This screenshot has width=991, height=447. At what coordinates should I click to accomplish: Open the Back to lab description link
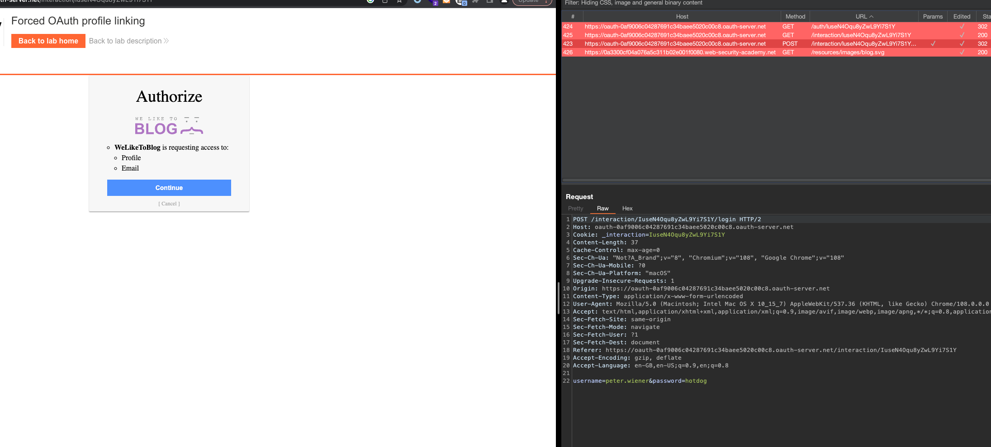coord(128,41)
